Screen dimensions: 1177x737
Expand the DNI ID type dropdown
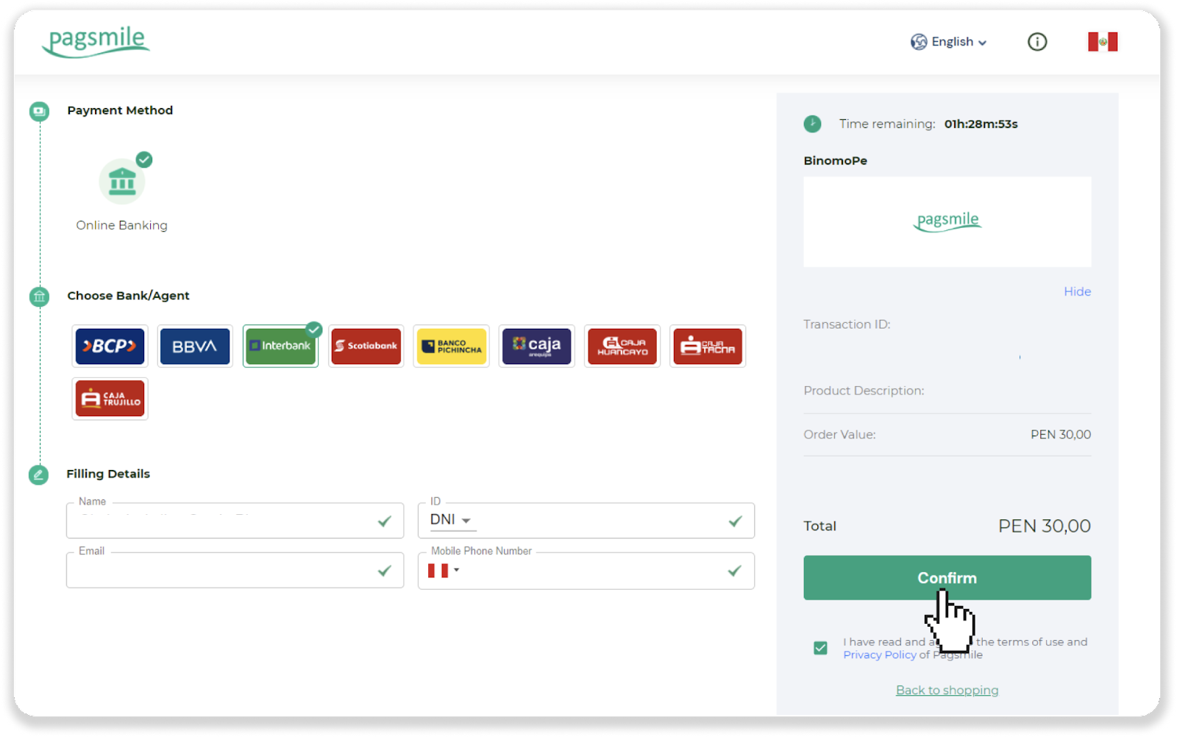(x=450, y=520)
